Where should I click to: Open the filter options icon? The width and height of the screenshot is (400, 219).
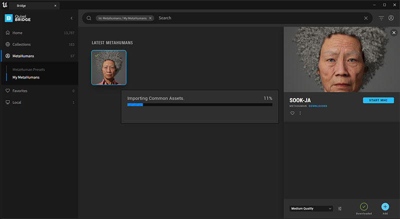click(x=381, y=18)
